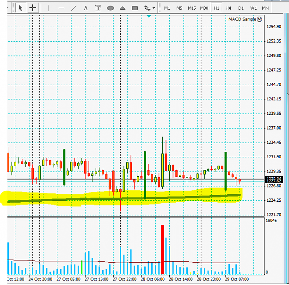The width and height of the screenshot is (289, 285).
Task: Pick the vertical line drawing tool
Action: tap(49, 8)
